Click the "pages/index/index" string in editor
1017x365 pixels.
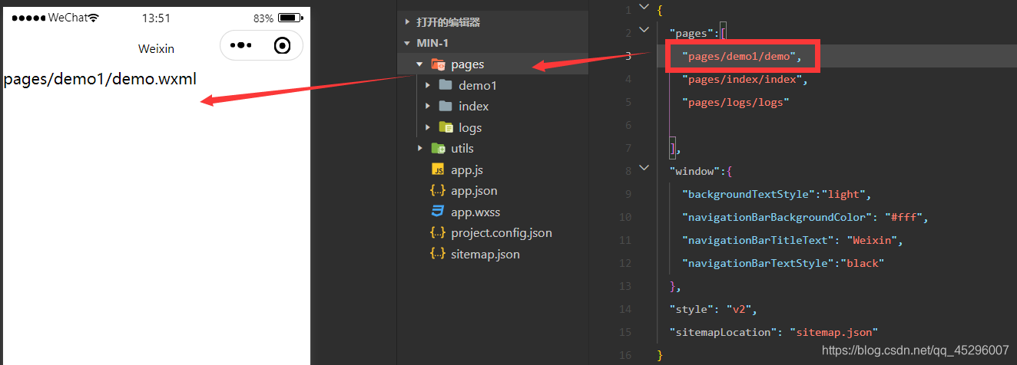tap(741, 79)
